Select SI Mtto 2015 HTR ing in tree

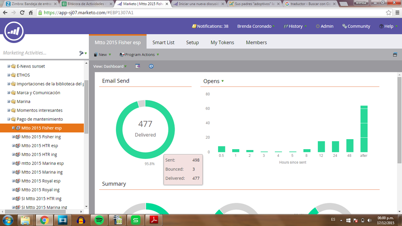tap(41, 199)
